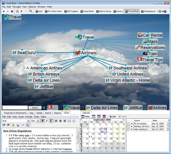Select September 10 in the calendar
The image size is (171, 154).
tap(104, 130)
